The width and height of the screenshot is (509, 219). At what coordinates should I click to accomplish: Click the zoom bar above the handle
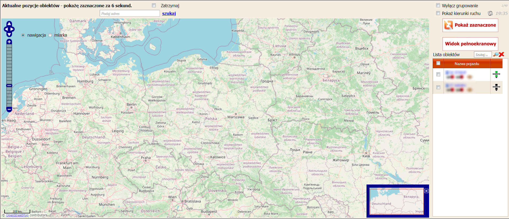pyautogui.click(x=9, y=64)
